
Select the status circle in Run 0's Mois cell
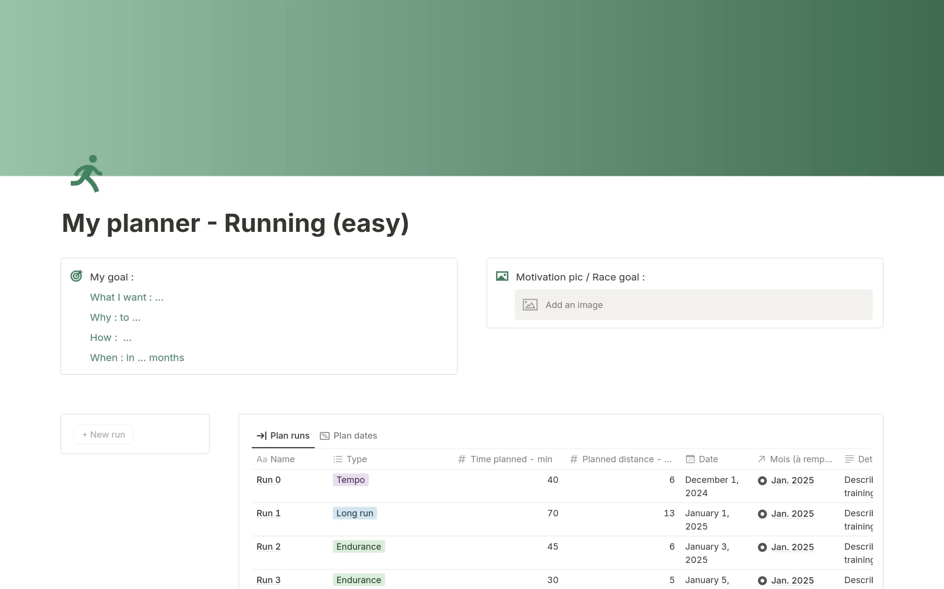[763, 480]
